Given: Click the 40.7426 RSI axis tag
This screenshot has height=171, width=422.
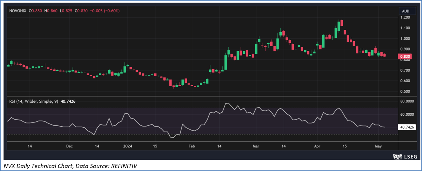Looking at the screenshot, I should [407, 127].
